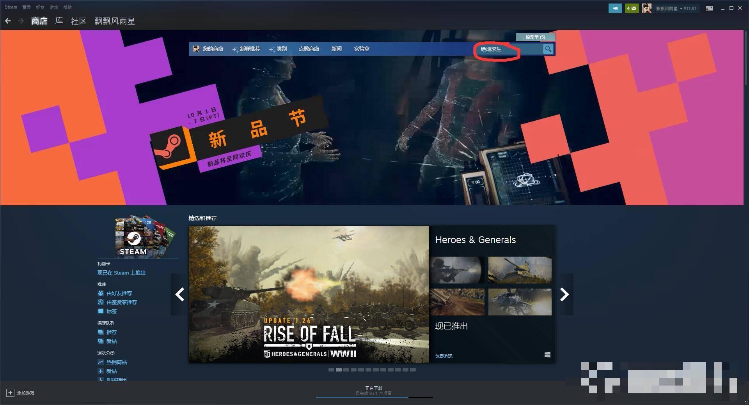The height and width of the screenshot is (405, 749).
Task: Click the Heroes & Generals title
Action: pos(475,240)
